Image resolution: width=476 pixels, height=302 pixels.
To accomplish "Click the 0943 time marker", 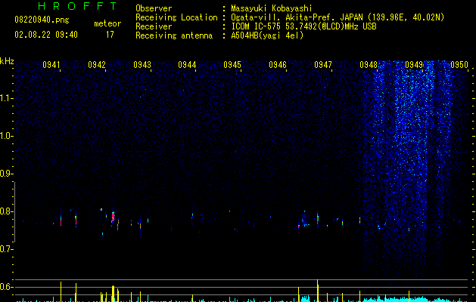I will tap(142, 65).
